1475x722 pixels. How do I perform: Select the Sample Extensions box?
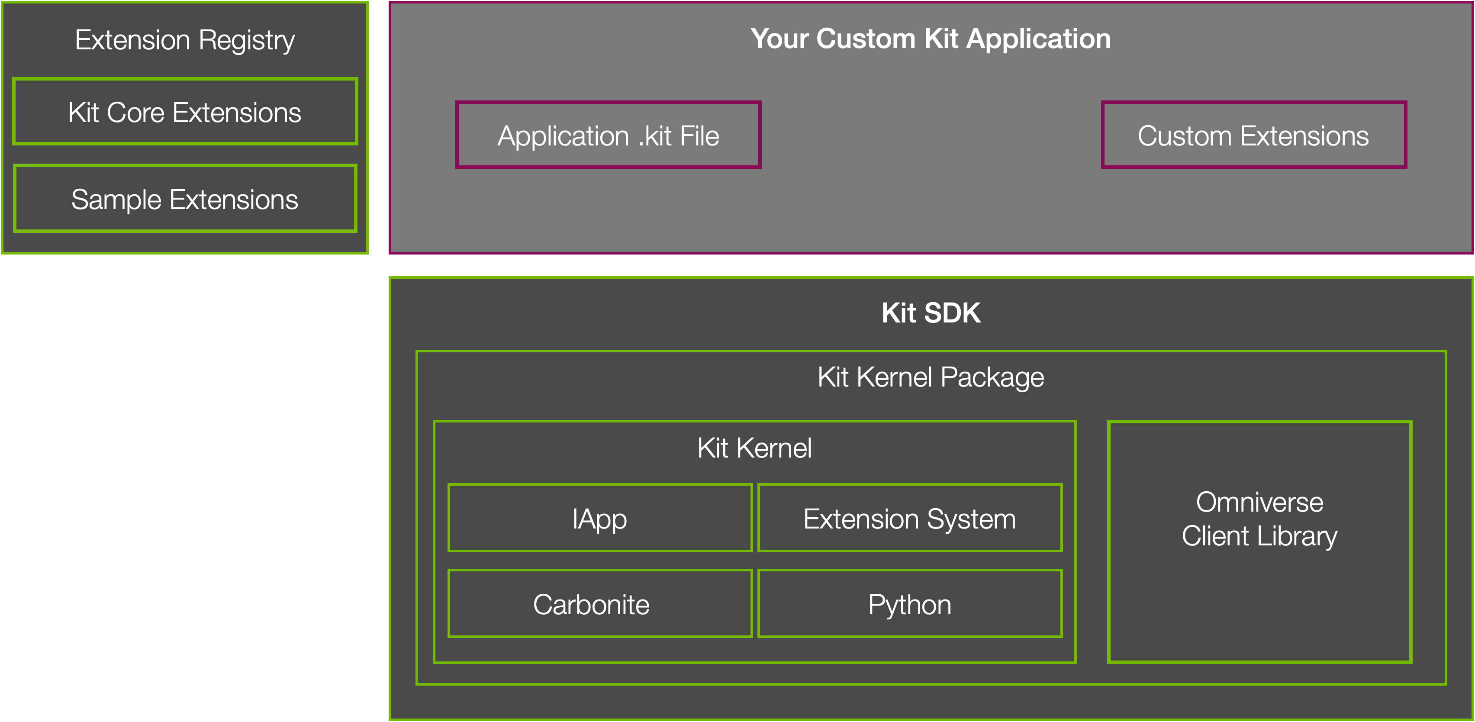click(x=184, y=199)
